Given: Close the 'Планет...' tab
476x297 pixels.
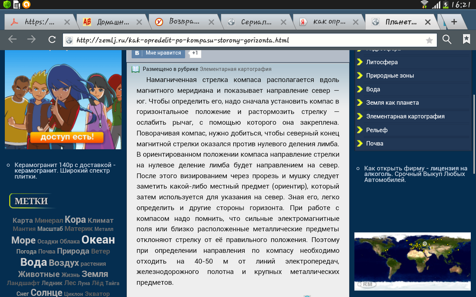Looking at the screenshot, I should [428, 22].
